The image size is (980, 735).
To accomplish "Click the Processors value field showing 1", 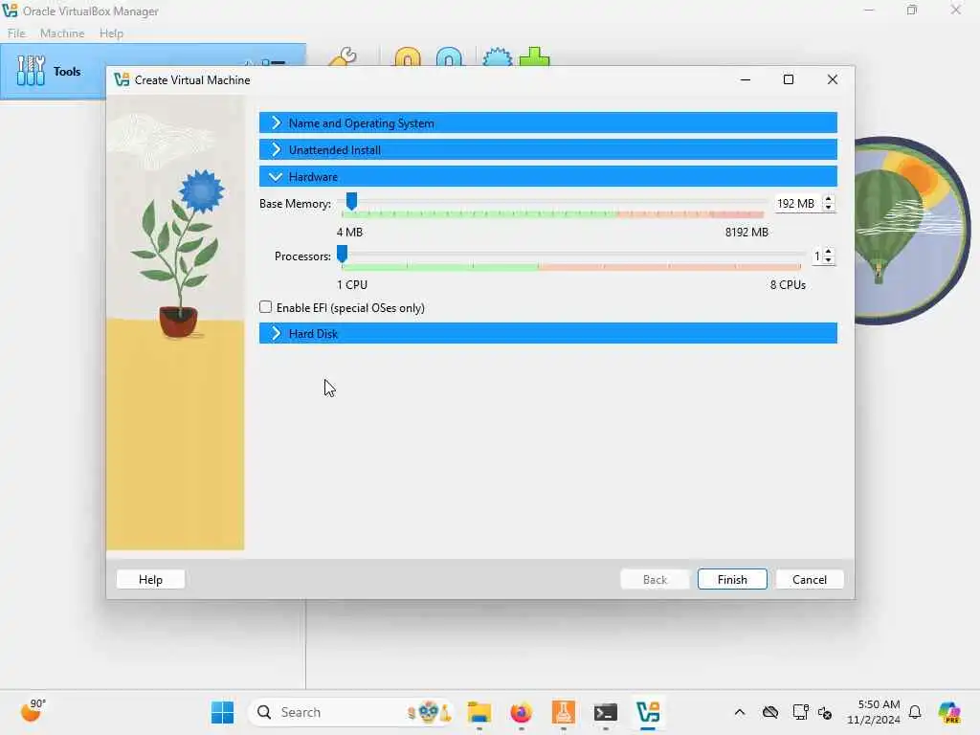I will coord(817,256).
